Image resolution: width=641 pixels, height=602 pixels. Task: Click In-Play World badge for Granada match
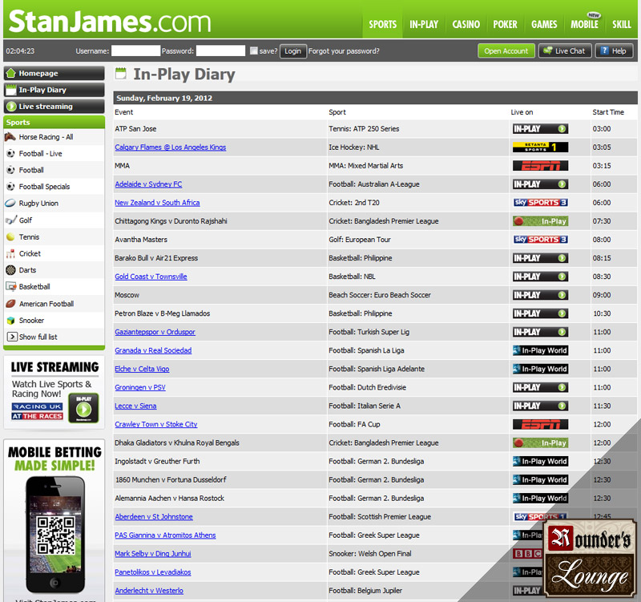[540, 350]
